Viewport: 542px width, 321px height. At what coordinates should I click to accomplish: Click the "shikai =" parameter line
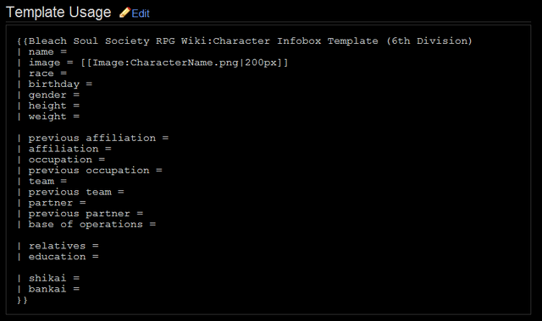point(48,278)
